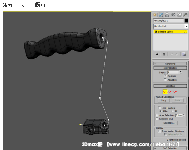
Task: Open Configure Modifier Sets icon
Action: click(x=184, y=54)
